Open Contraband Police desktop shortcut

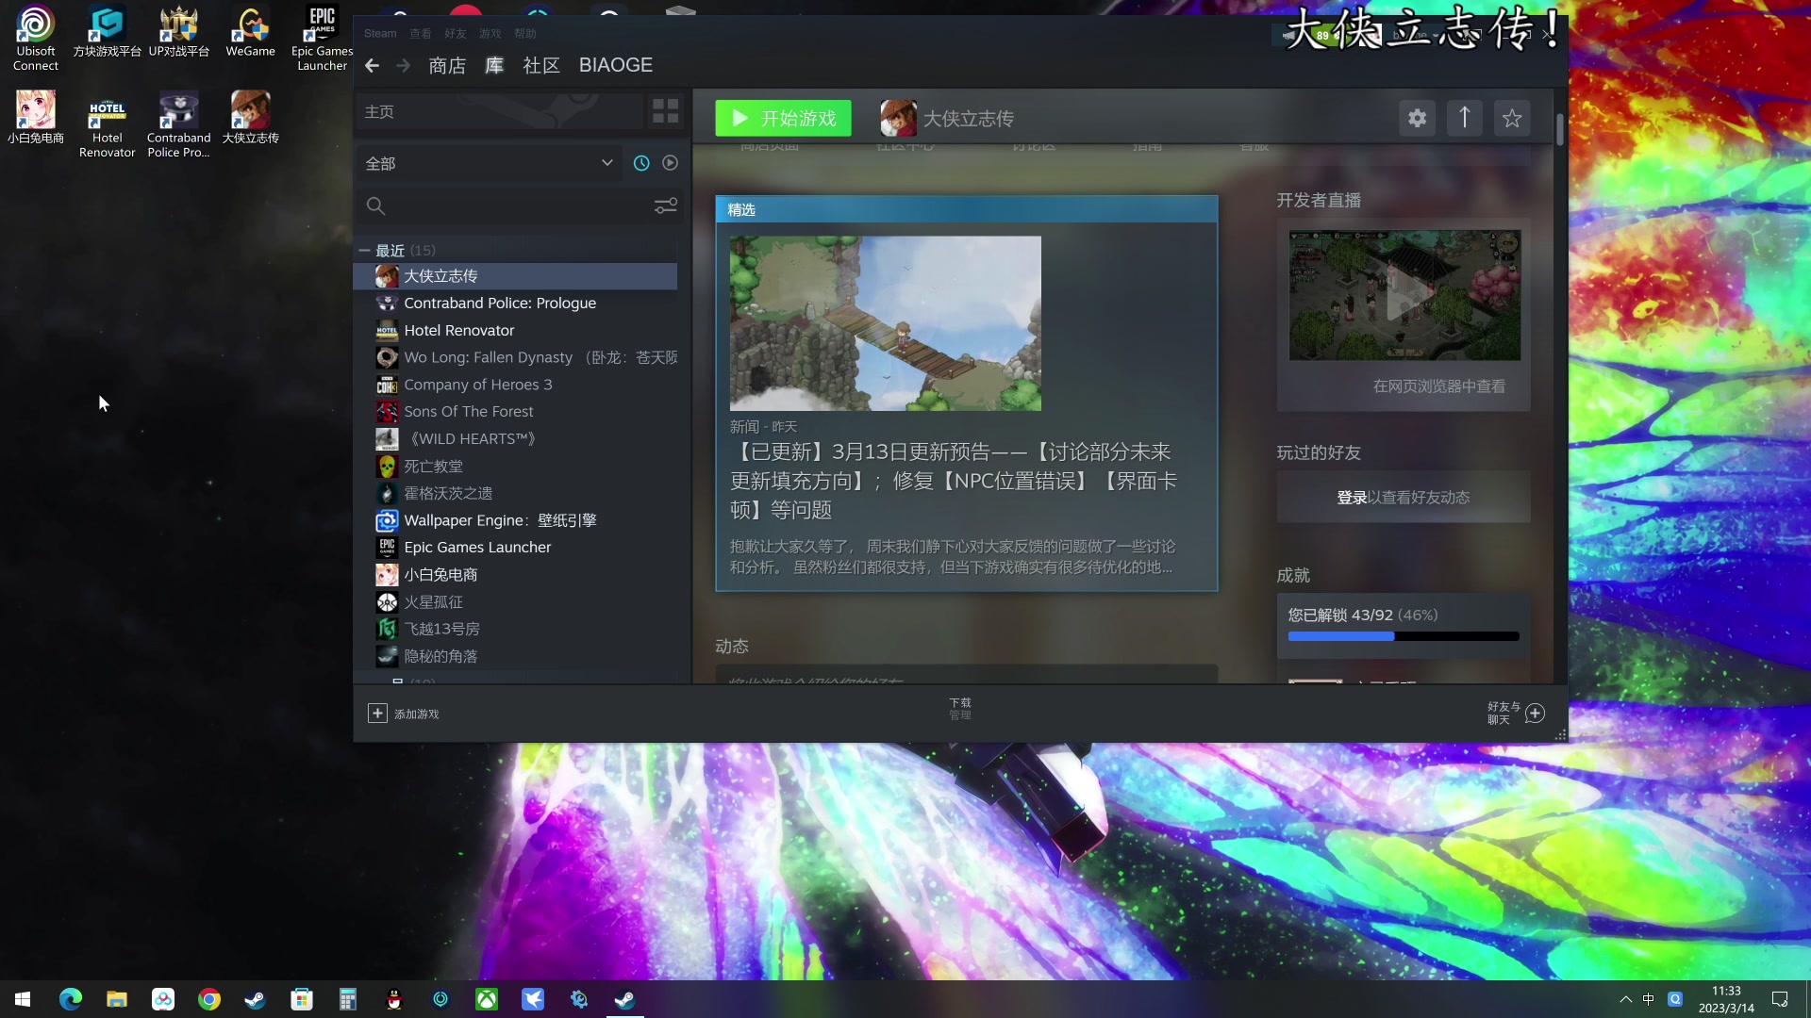(x=179, y=124)
